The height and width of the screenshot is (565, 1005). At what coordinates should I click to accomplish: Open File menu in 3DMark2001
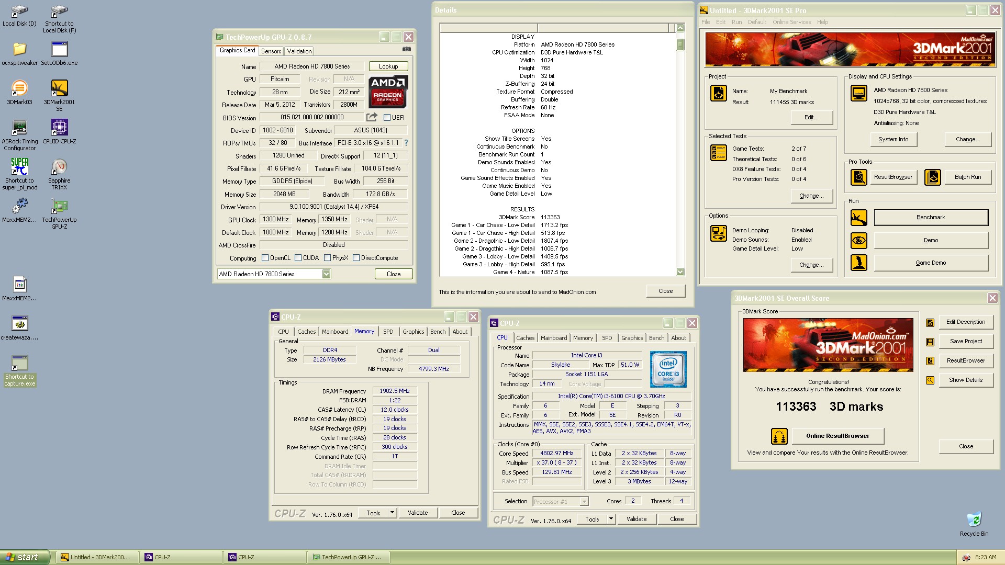[706, 22]
